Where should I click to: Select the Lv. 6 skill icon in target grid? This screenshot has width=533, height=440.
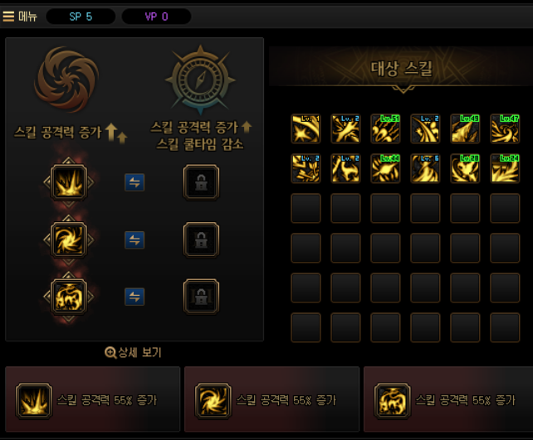(425, 168)
